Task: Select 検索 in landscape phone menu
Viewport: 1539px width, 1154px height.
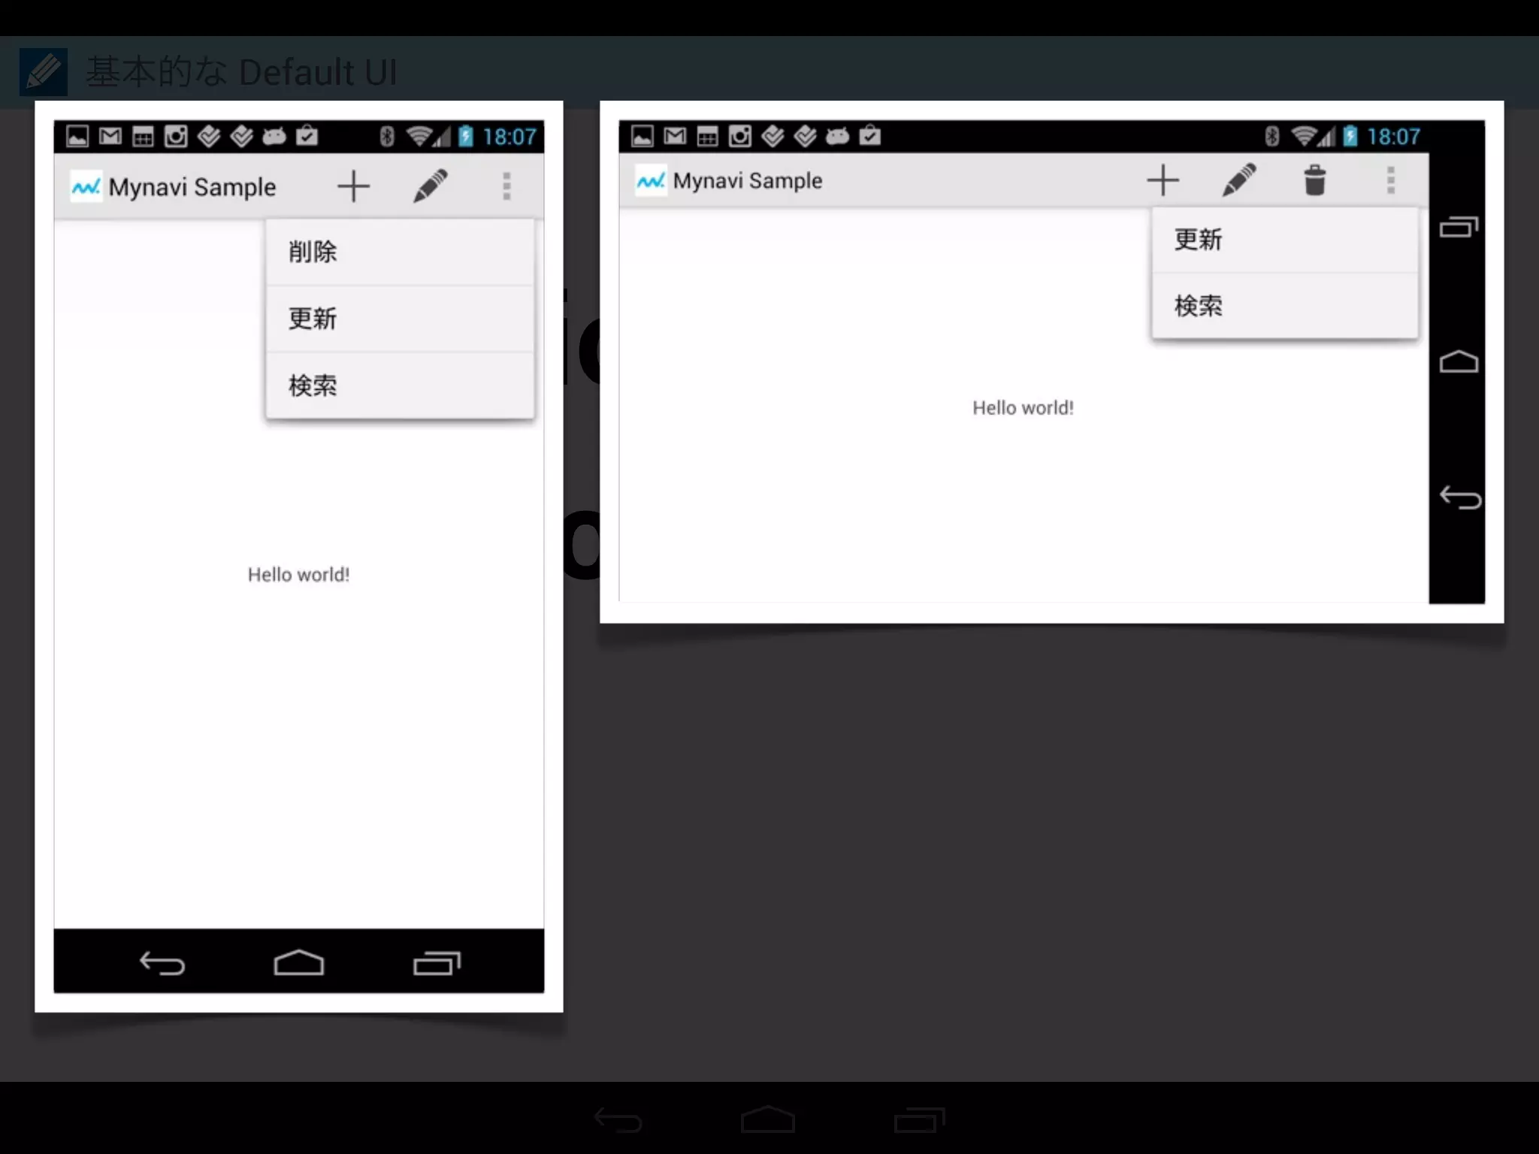Action: click(x=1285, y=306)
